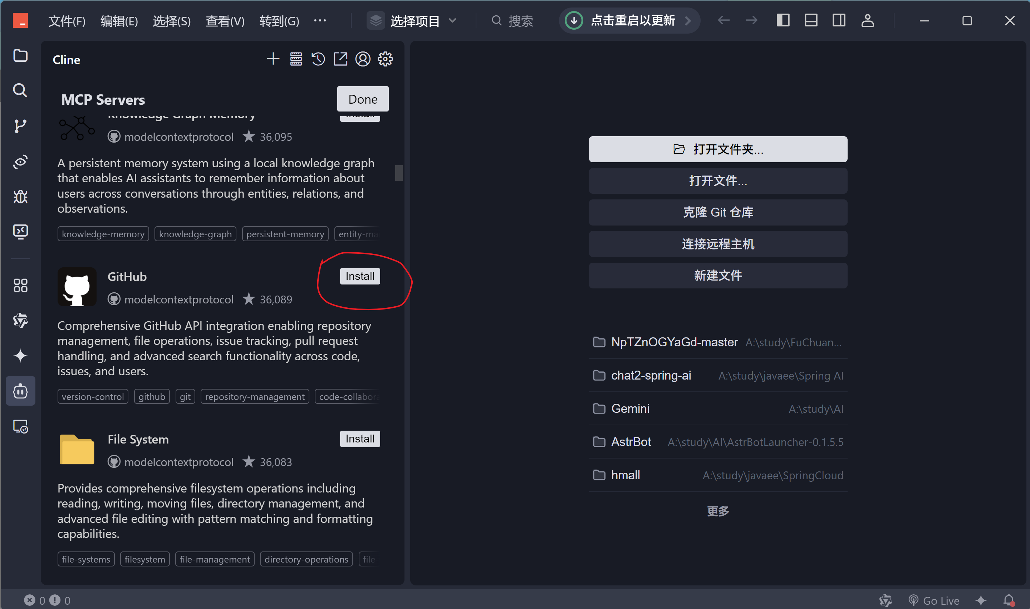Click Done in MCP Servers
This screenshot has height=609, width=1030.
coord(363,99)
